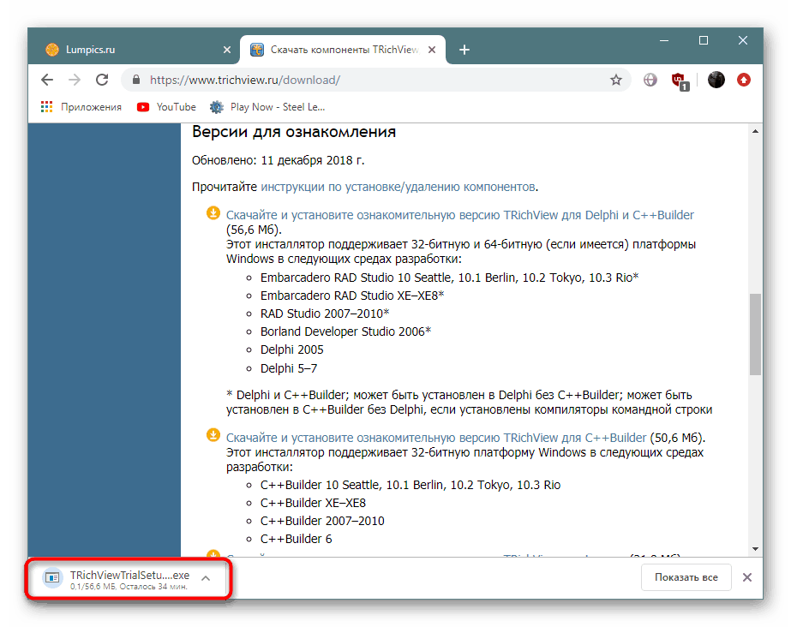This screenshot has height=627, width=791.
Task: Click the orange download icon for Delphi and C++Builder
Action: pos(213,213)
